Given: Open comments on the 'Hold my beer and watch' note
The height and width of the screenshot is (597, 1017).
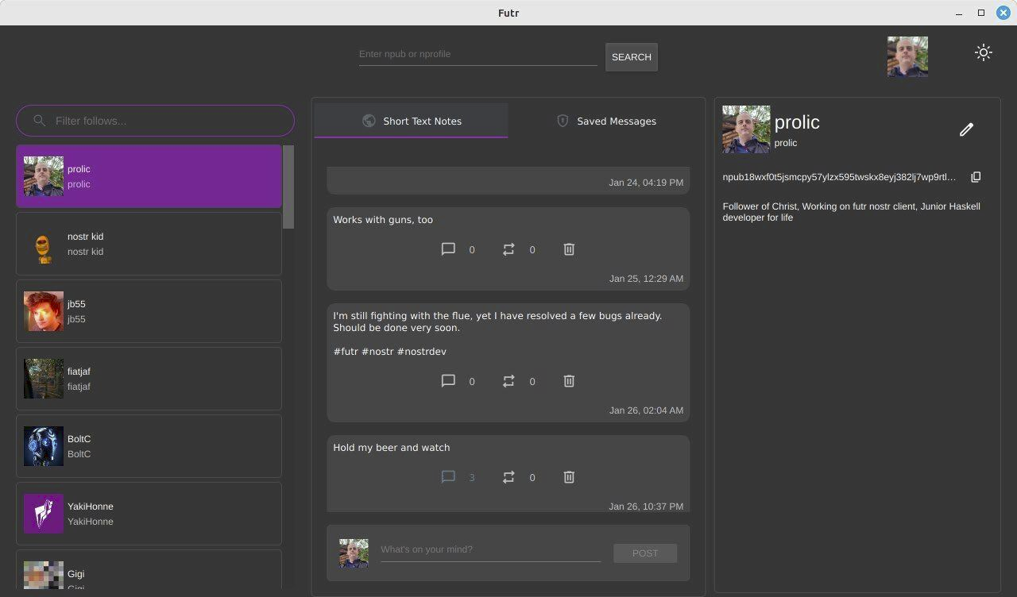Looking at the screenshot, I should pyautogui.click(x=448, y=477).
